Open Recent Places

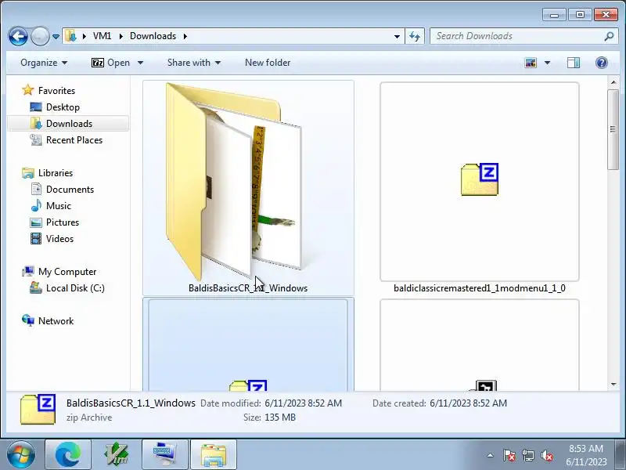pyautogui.click(x=74, y=140)
